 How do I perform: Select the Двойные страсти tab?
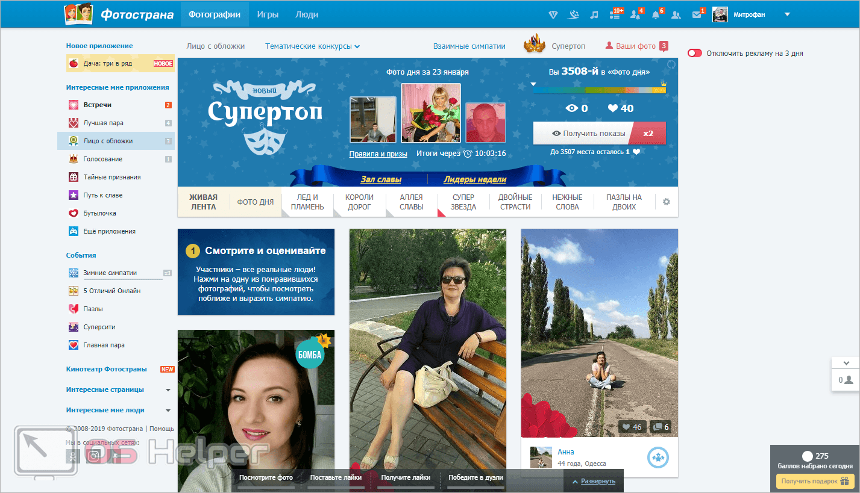pyautogui.click(x=515, y=202)
